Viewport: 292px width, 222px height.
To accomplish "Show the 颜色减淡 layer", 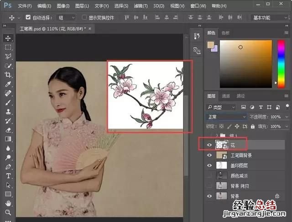I will click(x=209, y=176).
